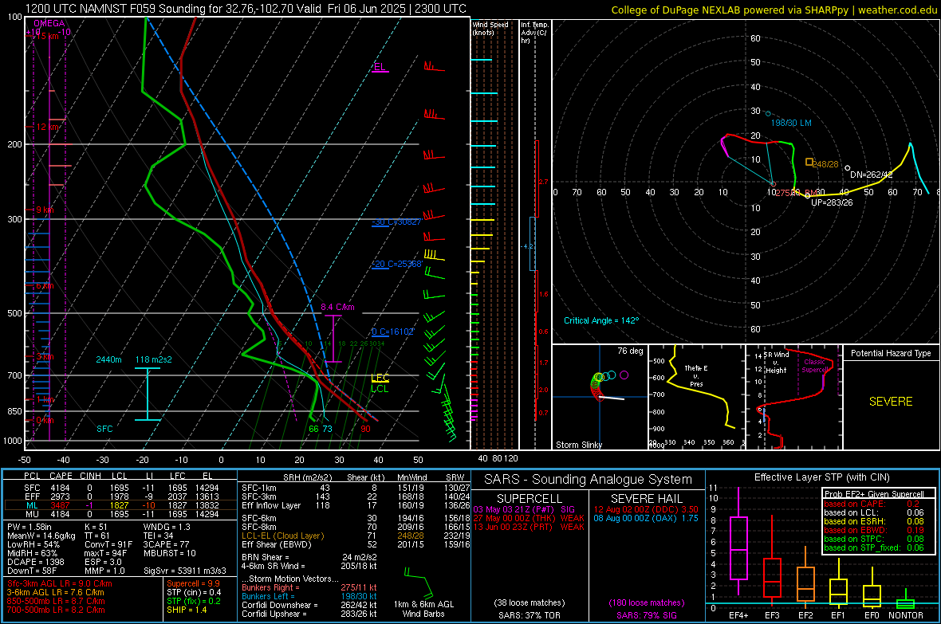Click the magenta EL marker label
Image resolution: width=941 pixels, height=624 pixels.
point(380,67)
